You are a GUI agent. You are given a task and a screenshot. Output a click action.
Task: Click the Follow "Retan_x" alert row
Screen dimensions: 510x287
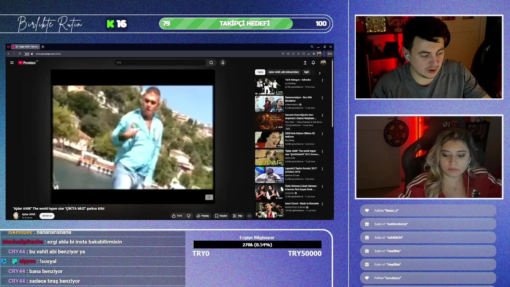[x=428, y=210]
